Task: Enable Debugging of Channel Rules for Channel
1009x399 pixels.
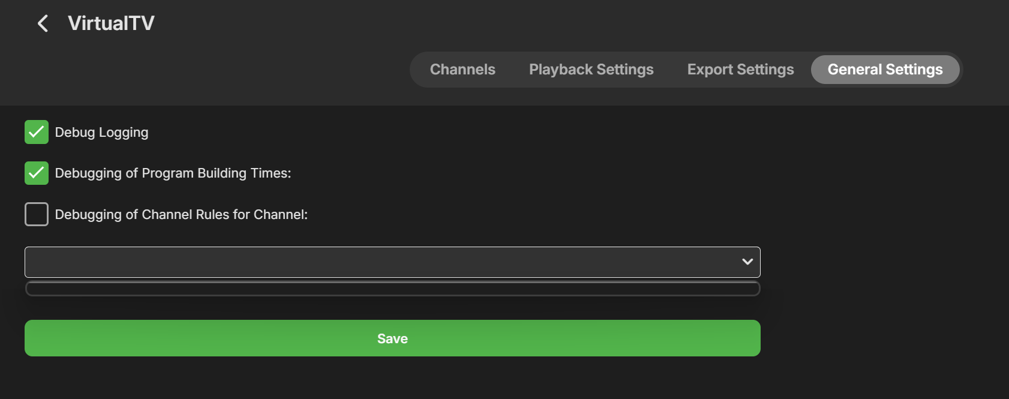Action: 37,214
